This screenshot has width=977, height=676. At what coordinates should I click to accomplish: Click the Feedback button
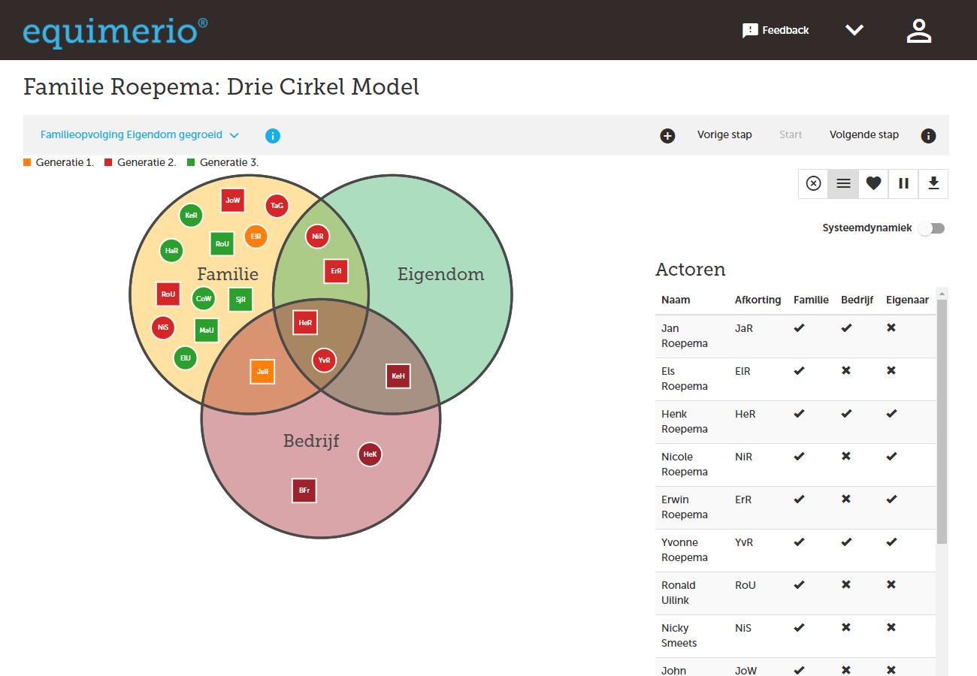(x=776, y=30)
